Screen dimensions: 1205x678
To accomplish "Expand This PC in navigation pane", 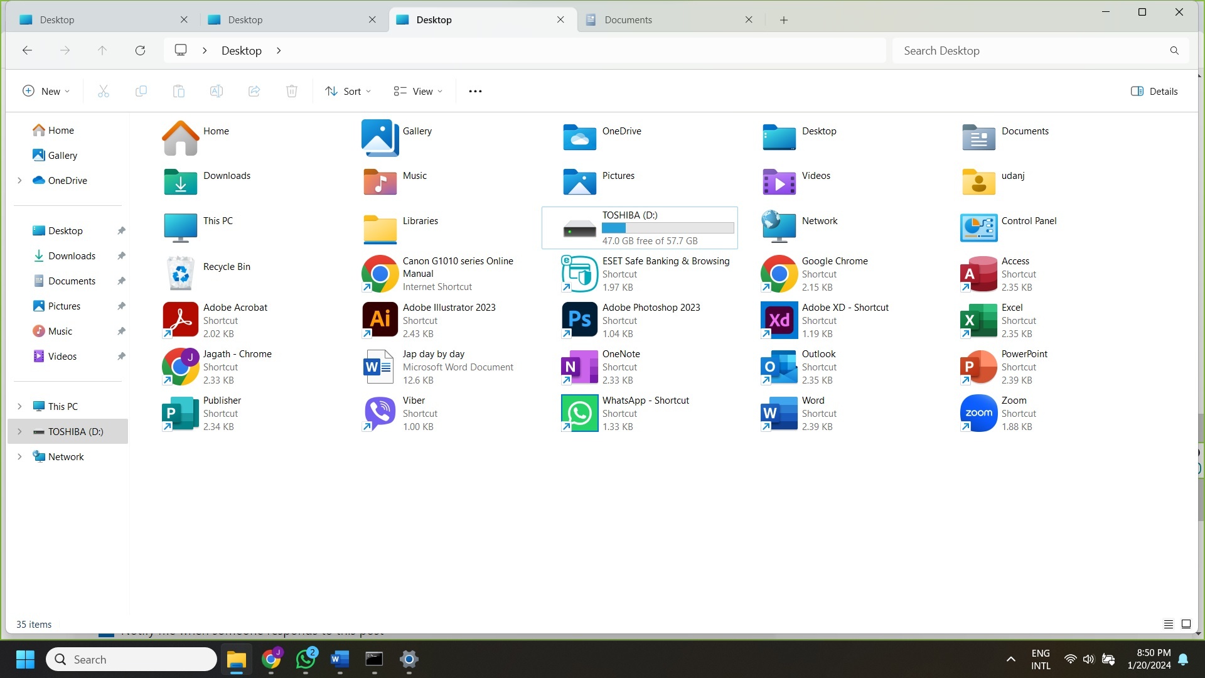I will click(x=19, y=406).
